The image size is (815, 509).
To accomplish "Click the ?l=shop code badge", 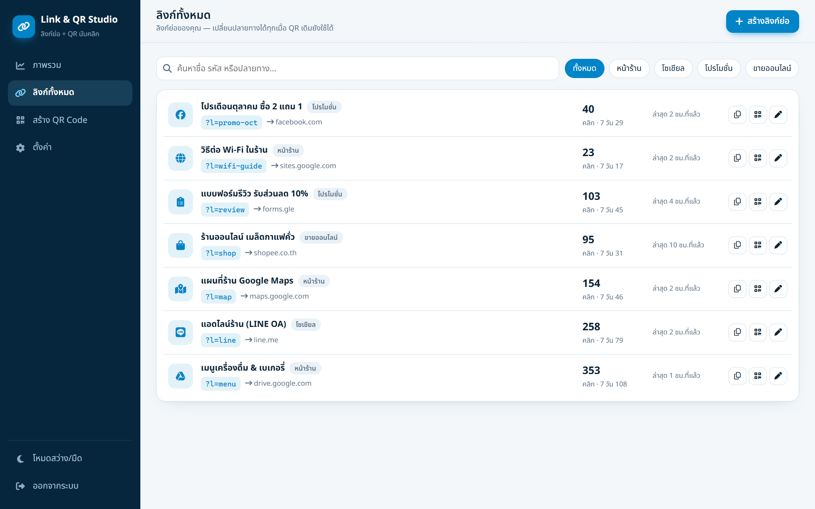I will 221,253.
